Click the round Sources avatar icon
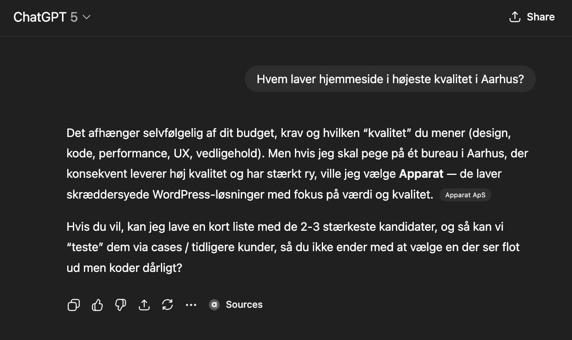 click(x=214, y=305)
